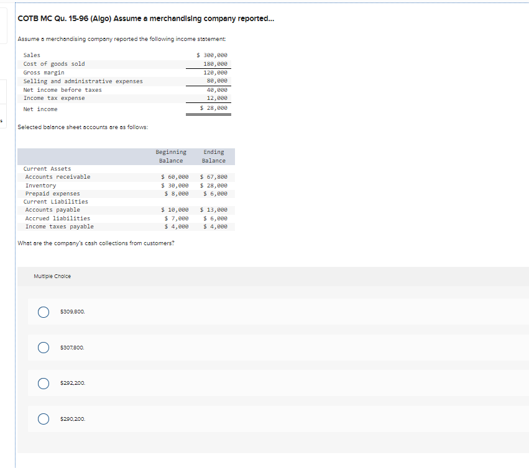Click the question title heading
Image resolution: width=529 pixels, height=468 pixels.
145,19
